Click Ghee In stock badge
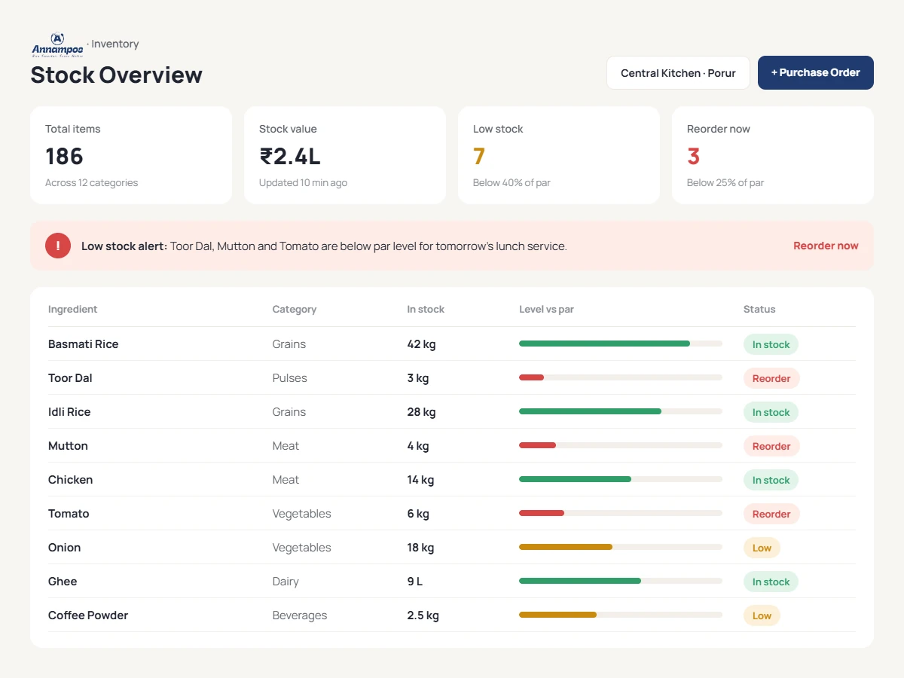 (x=771, y=582)
